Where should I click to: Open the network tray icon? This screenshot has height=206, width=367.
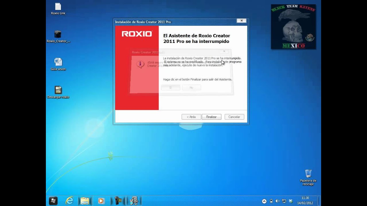click(x=284, y=201)
